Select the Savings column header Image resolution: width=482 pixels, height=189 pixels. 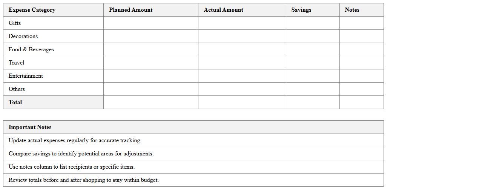pos(301,10)
